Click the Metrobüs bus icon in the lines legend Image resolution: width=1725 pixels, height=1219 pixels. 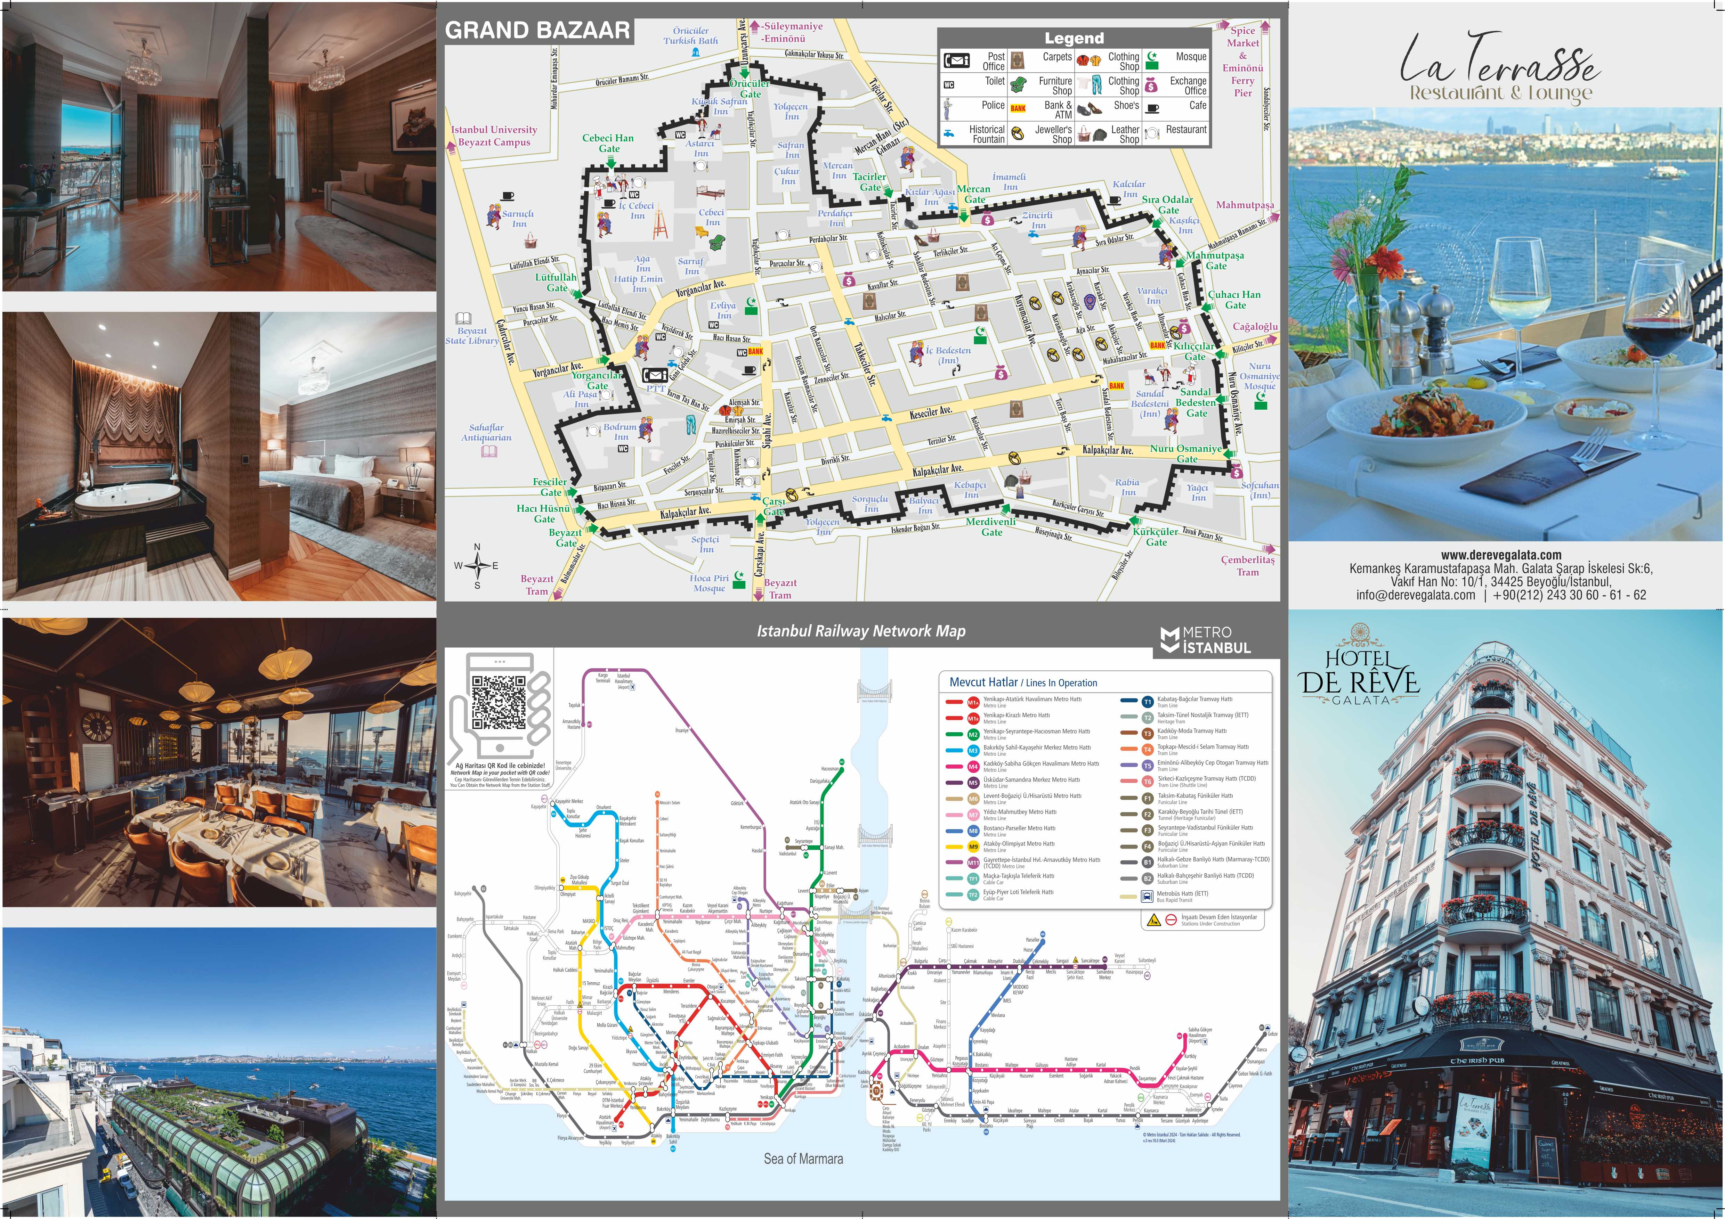(x=1147, y=896)
